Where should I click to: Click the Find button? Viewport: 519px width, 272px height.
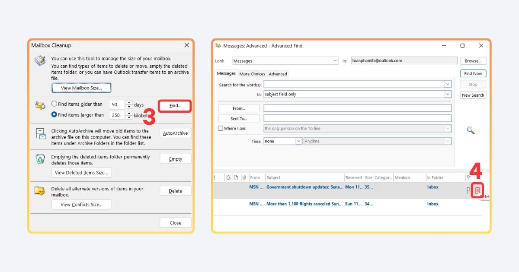174,105
